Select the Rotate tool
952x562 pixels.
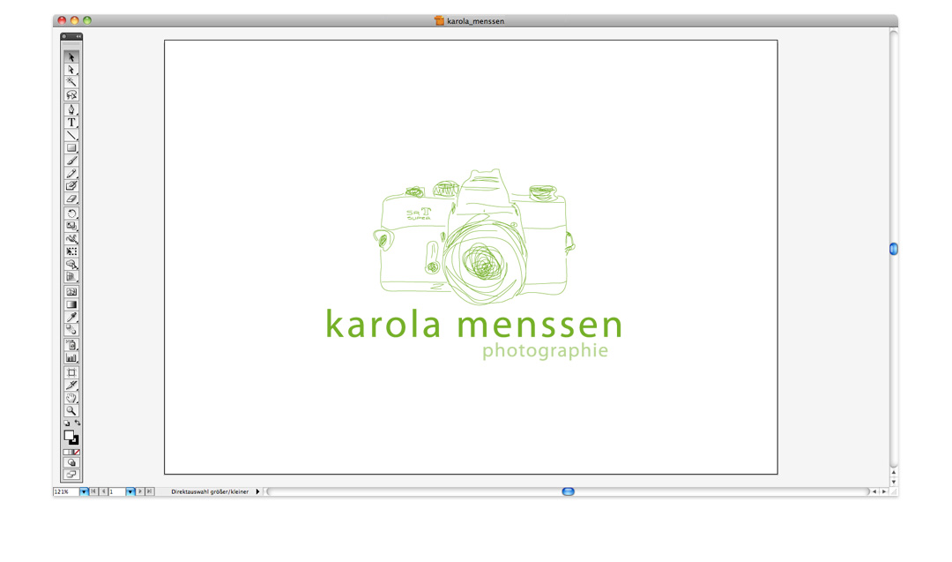[71, 214]
